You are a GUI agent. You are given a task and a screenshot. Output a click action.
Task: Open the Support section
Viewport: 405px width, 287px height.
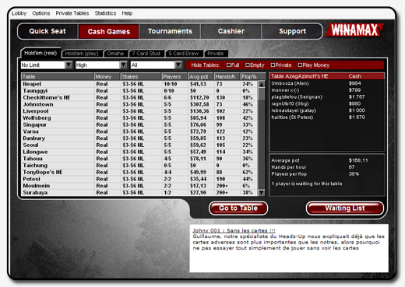pos(292,31)
